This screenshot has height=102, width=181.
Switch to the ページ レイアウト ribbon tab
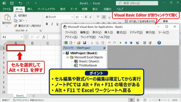(46, 9)
